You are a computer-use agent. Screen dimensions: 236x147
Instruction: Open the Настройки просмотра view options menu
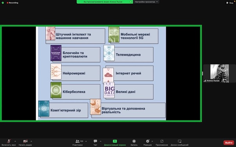[x=146, y=2]
